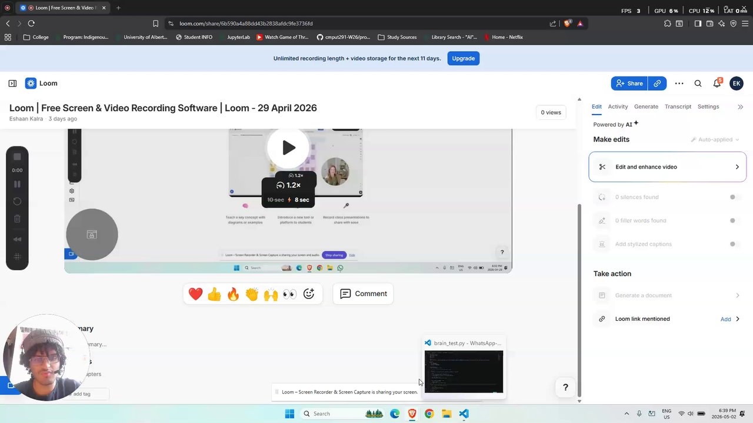The image size is (753, 423).
Task: Switch to the Transcript tab
Action: coord(678,106)
